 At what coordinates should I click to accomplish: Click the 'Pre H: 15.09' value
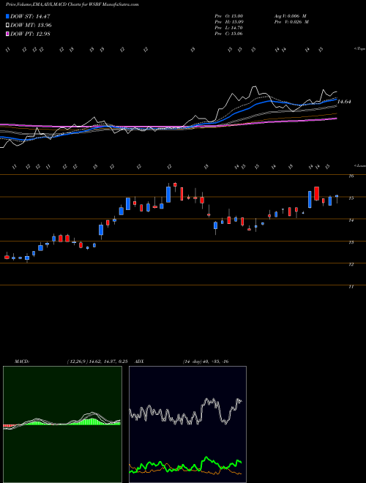click(228, 22)
